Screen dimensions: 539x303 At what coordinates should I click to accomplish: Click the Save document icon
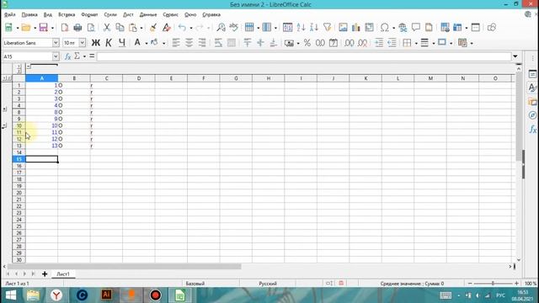43,28
